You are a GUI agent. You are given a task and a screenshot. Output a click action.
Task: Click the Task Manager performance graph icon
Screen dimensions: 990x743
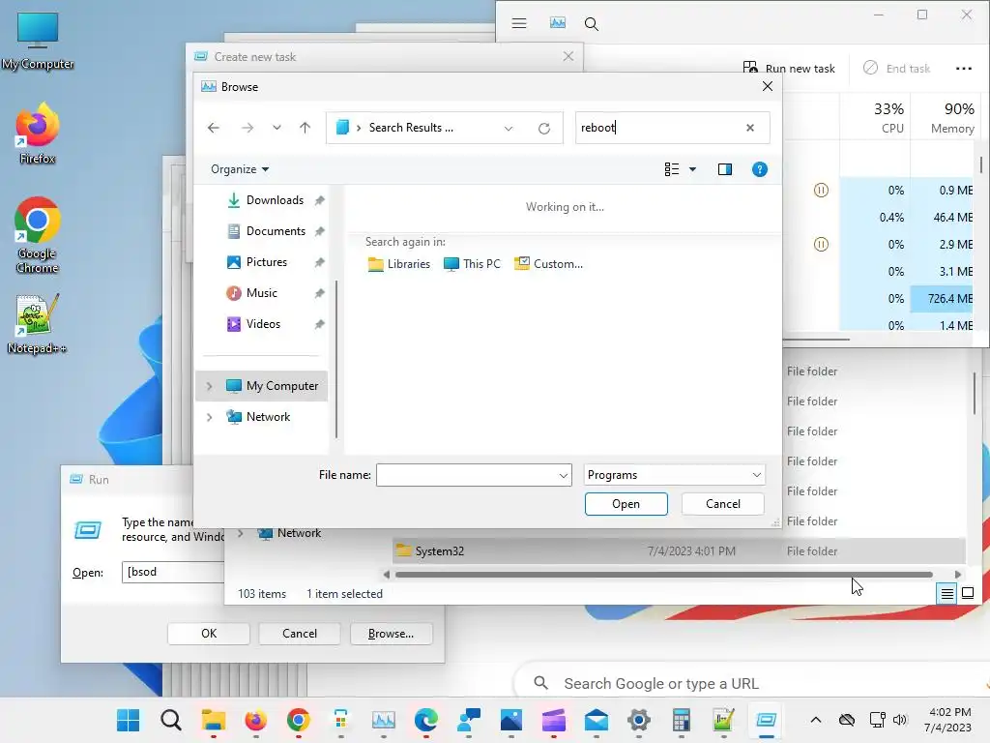coord(558,23)
